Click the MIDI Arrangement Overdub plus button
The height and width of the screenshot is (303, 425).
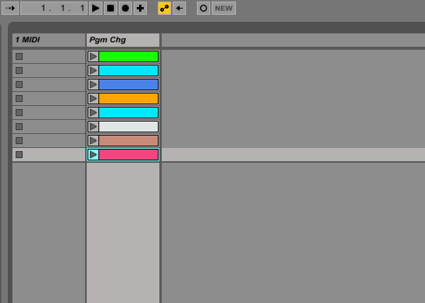[140, 9]
